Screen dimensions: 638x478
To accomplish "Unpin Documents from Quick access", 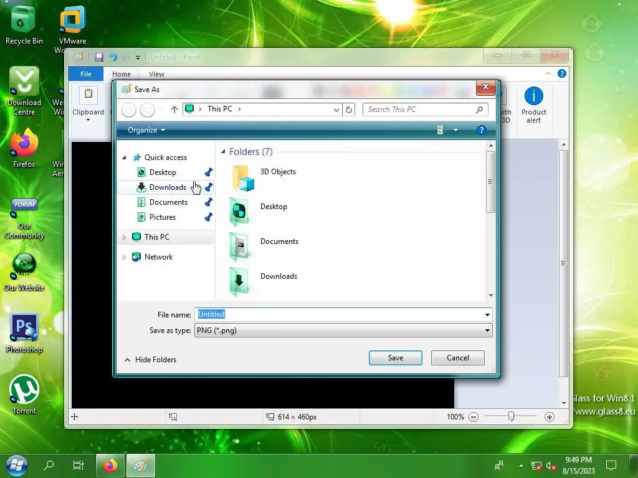I will pyautogui.click(x=209, y=202).
